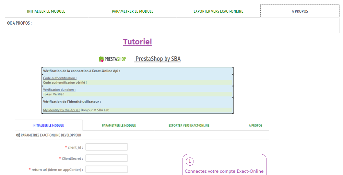Click the client_id field label

tap(75, 147)
